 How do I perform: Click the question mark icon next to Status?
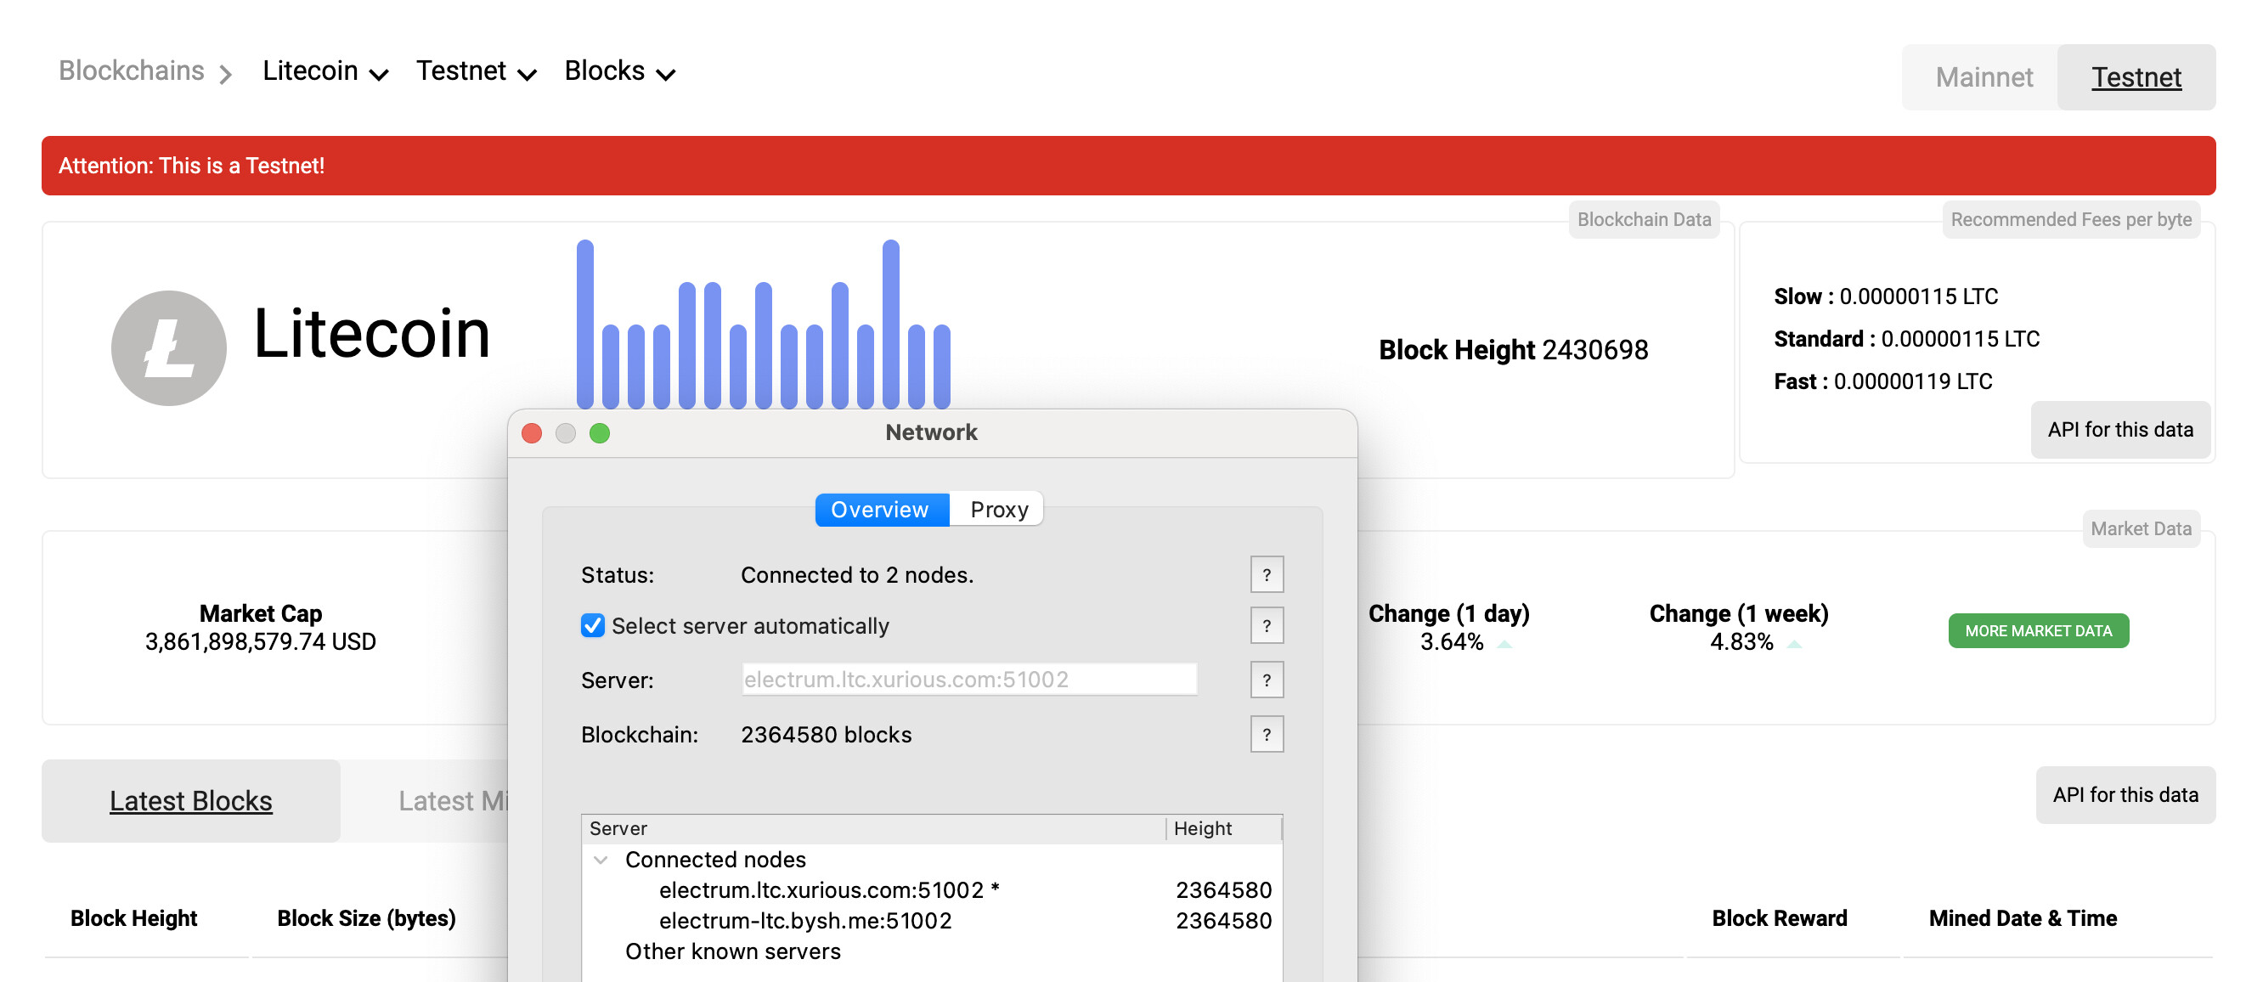coord(1267,574)
